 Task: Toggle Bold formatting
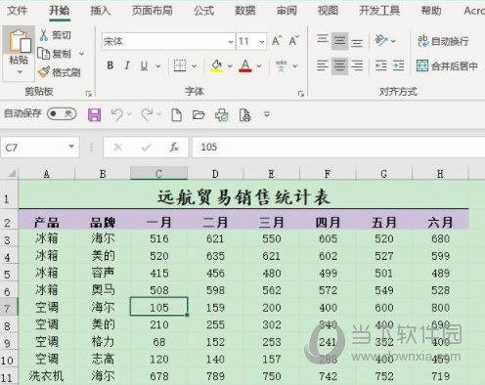click(110, 65)
